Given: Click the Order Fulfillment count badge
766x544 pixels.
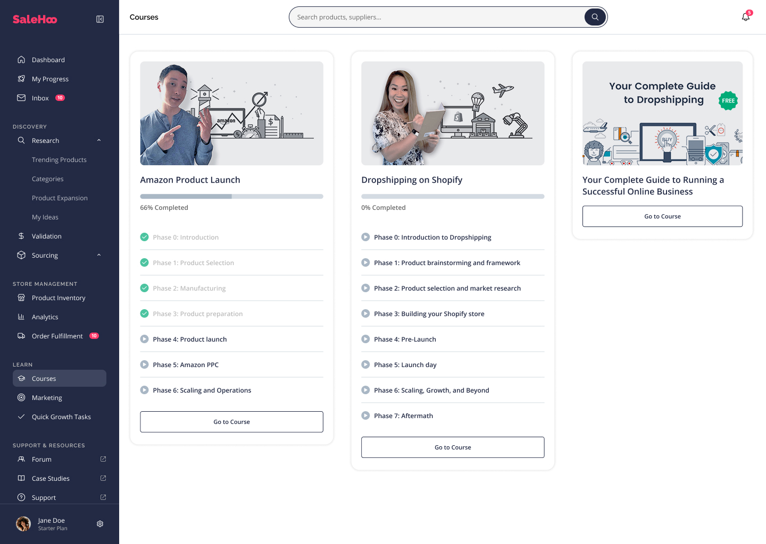Looking at the screenshot, I should point(94,336).
